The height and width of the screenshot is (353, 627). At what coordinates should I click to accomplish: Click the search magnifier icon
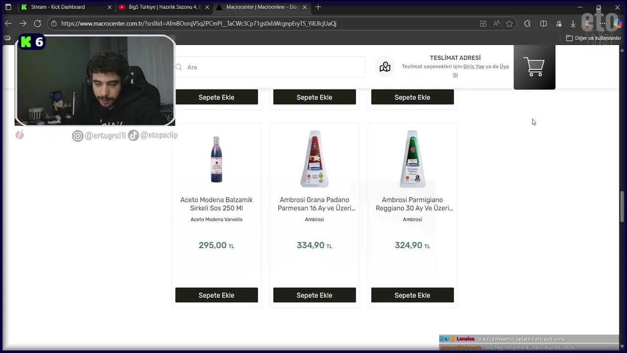click(x=179, y=67)
